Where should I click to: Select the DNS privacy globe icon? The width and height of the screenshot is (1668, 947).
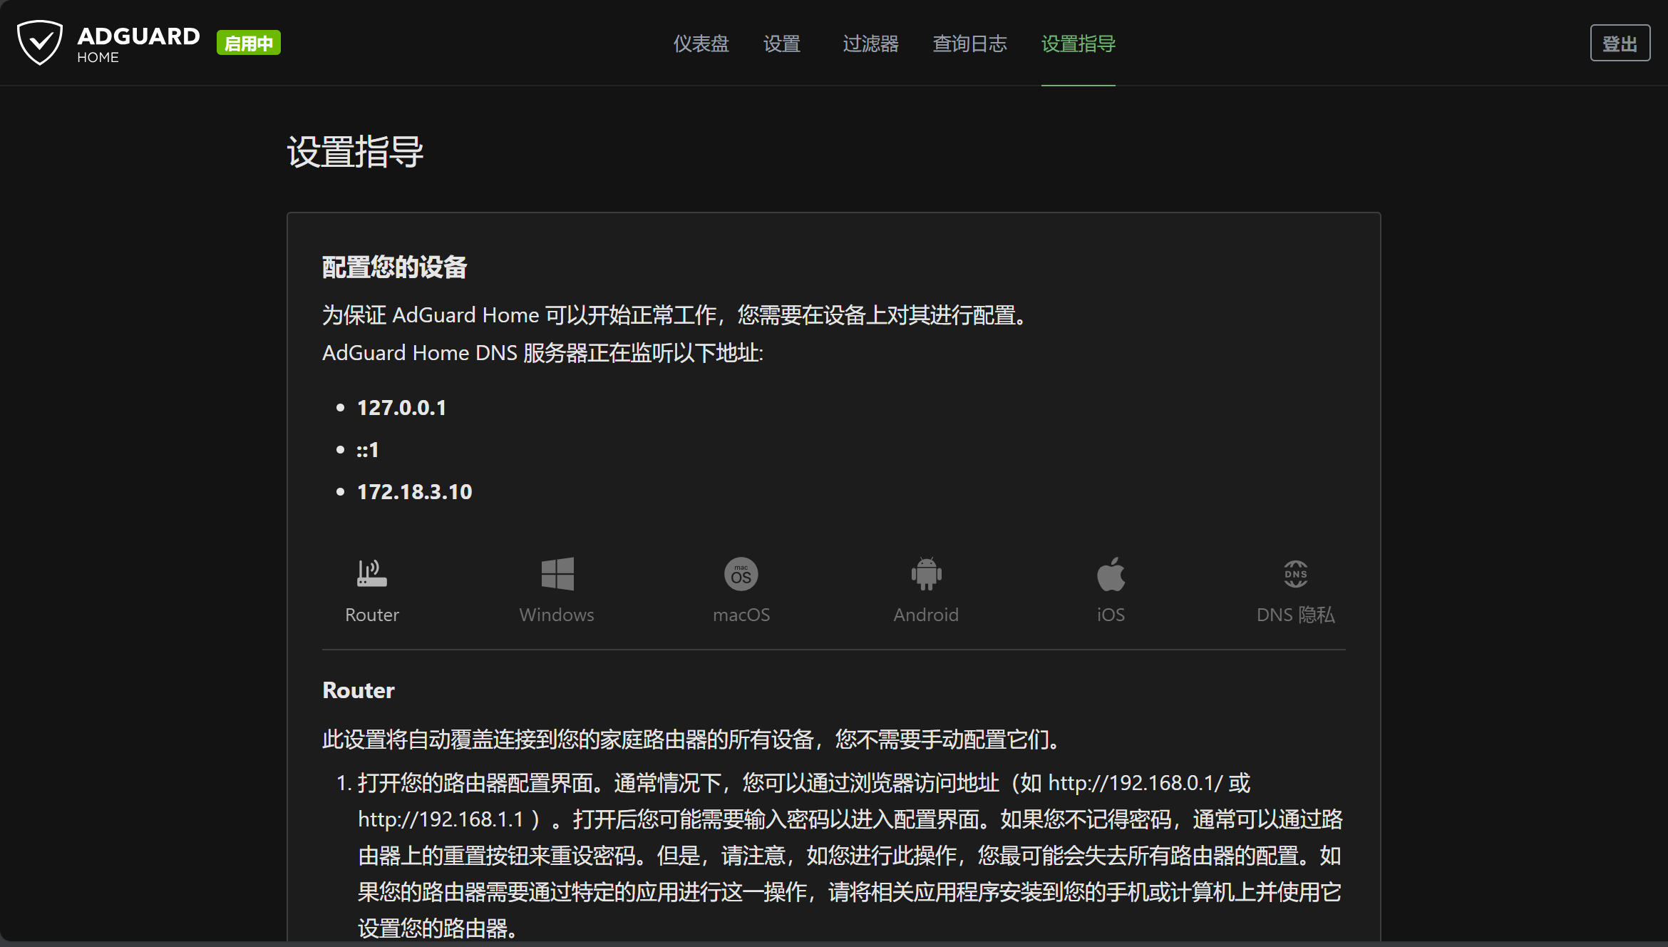(x=1295, y=574)
